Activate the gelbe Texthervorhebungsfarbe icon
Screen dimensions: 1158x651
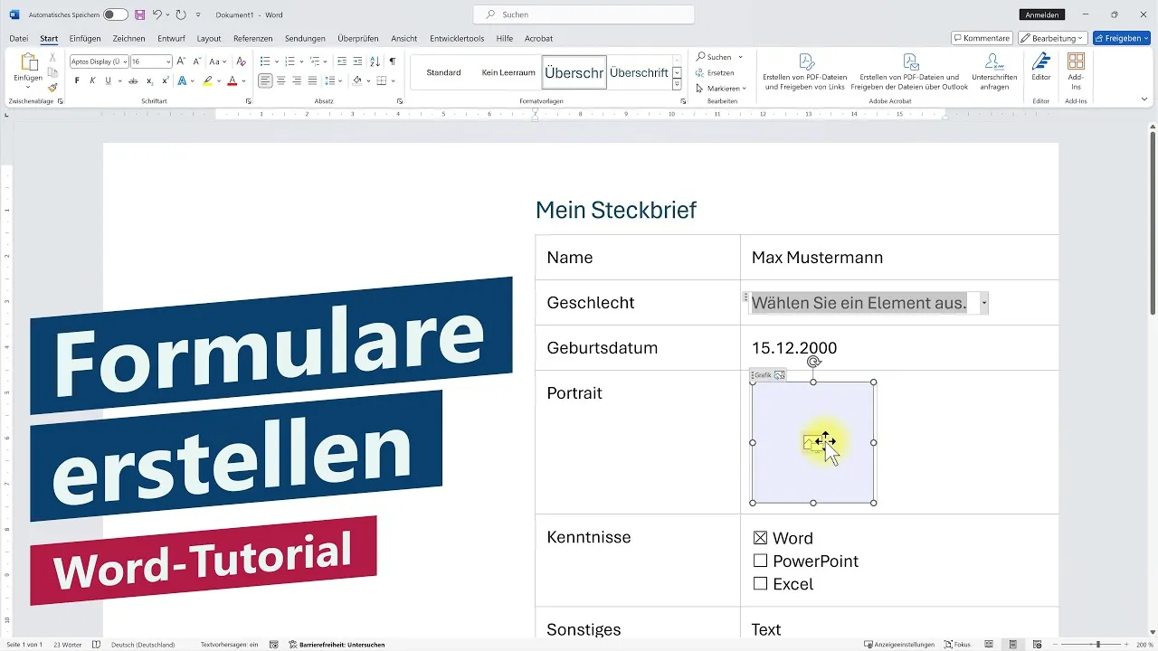tap(207, 81)
